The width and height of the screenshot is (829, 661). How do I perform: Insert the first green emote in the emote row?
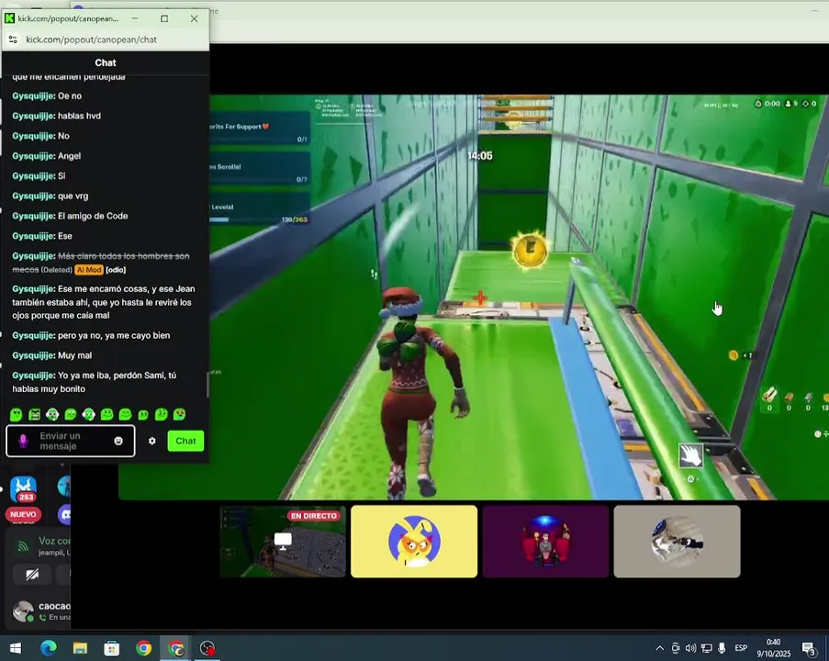[x=17, y=414]
